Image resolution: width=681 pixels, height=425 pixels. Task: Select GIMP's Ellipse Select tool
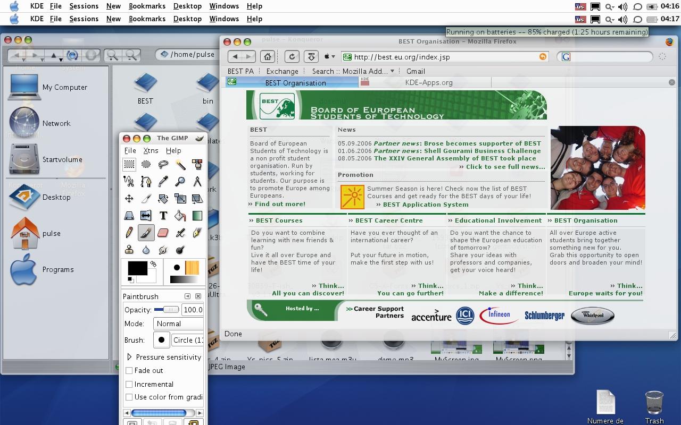click(146, 164)
